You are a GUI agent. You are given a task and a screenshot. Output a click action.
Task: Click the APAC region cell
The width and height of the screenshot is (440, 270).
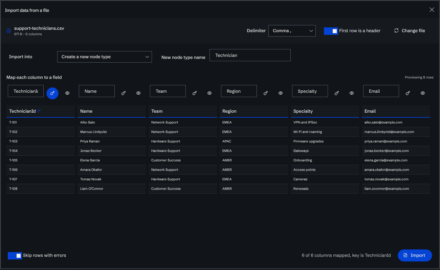pyautogui.click(x=254, y=141)
